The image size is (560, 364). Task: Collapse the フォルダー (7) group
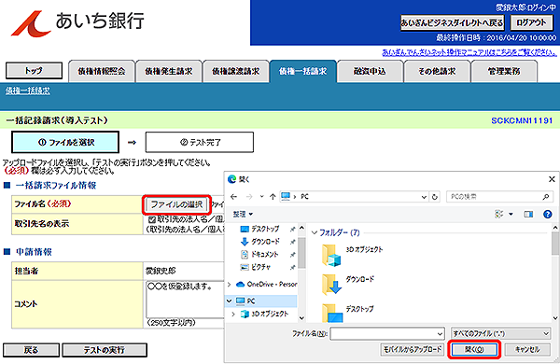coord(315,233)
